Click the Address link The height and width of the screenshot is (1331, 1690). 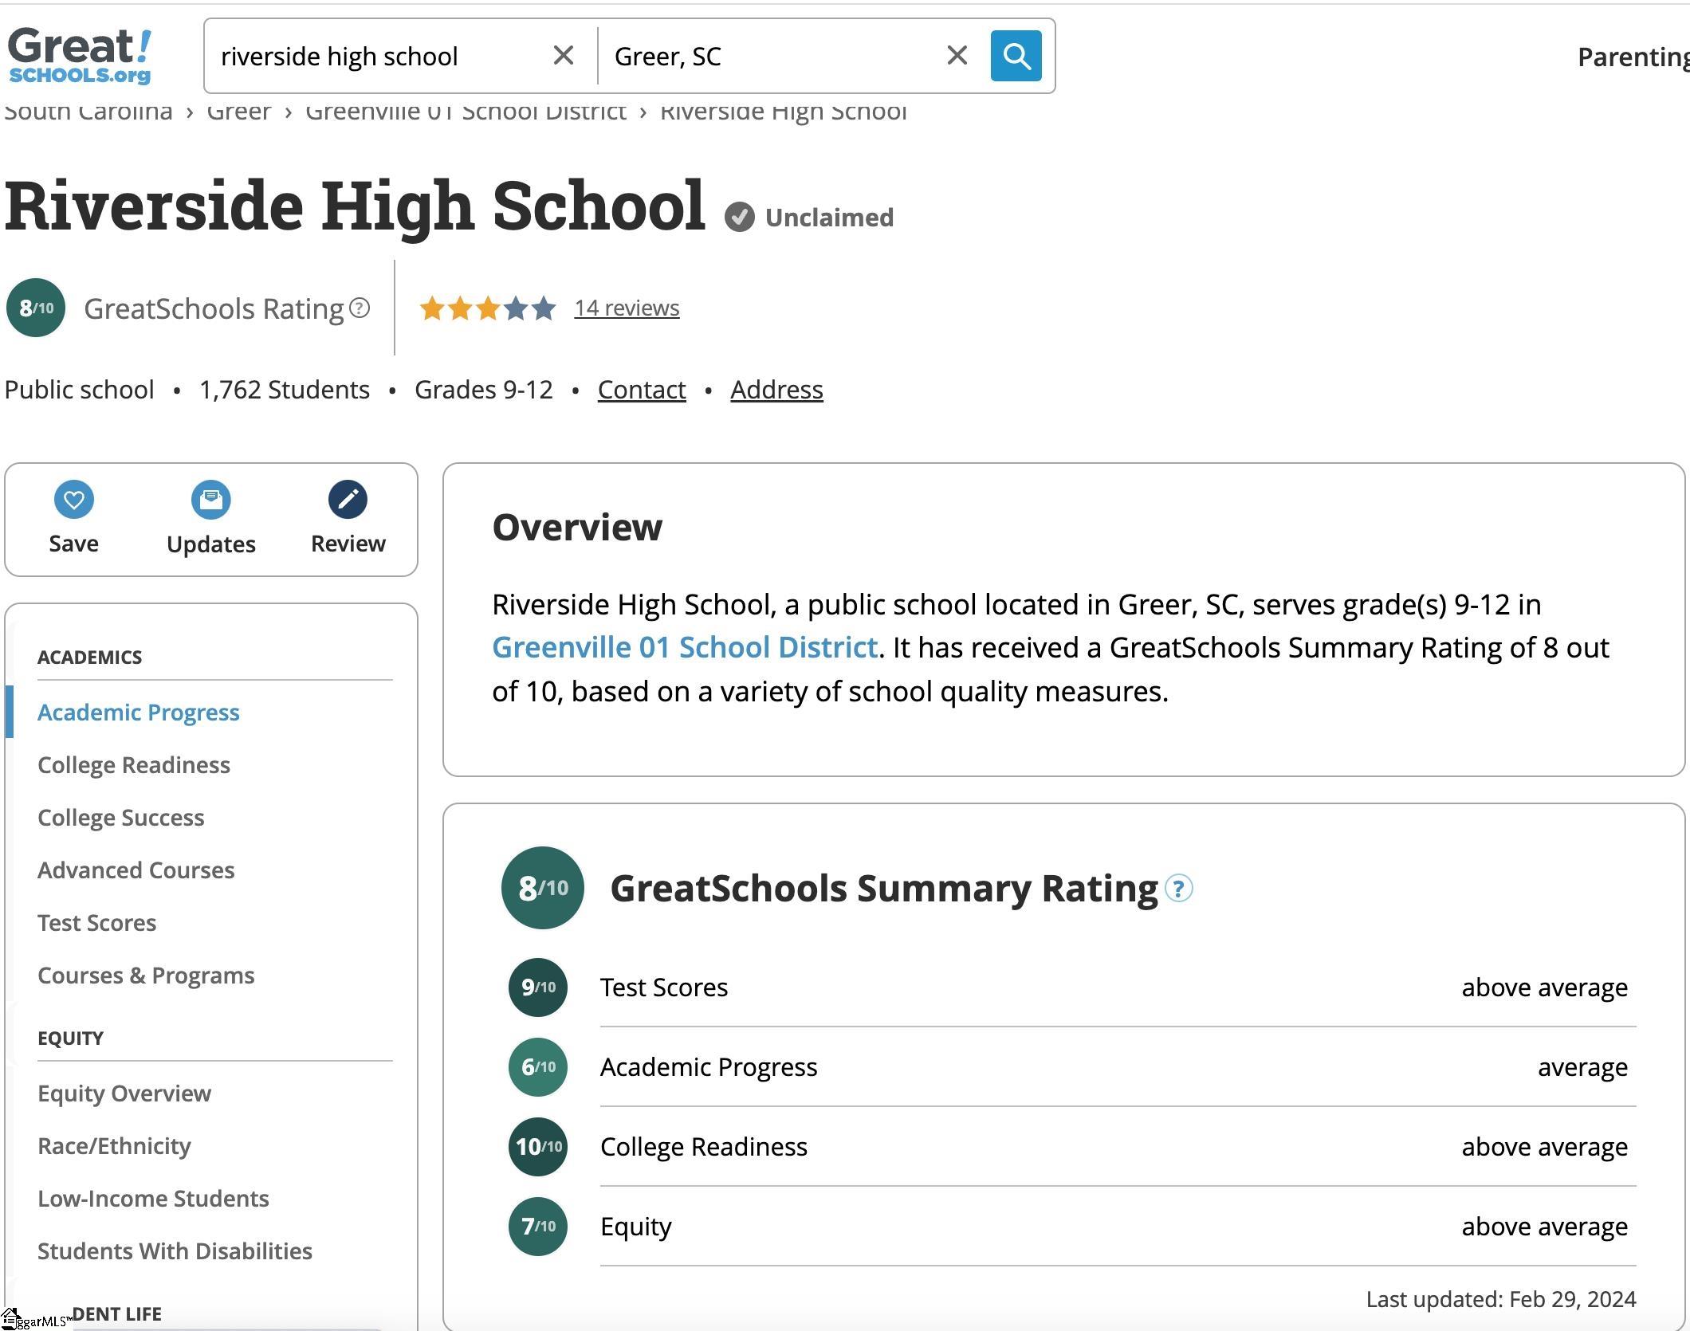[x=776, y=390]
